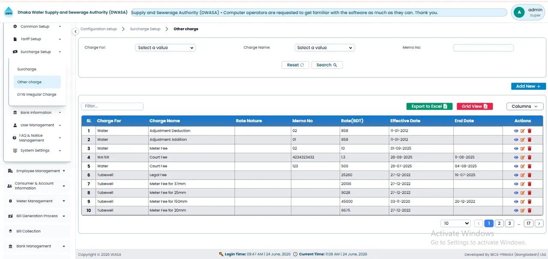Click the DWASA water drop logo
The width and height of the screenshot is (548, 259).
(9, 12)
